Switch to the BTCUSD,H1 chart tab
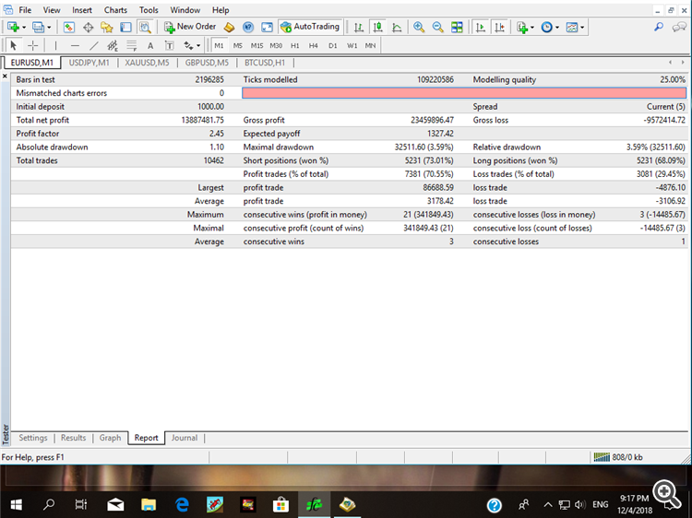692x518 pixels. coord(265,63)
